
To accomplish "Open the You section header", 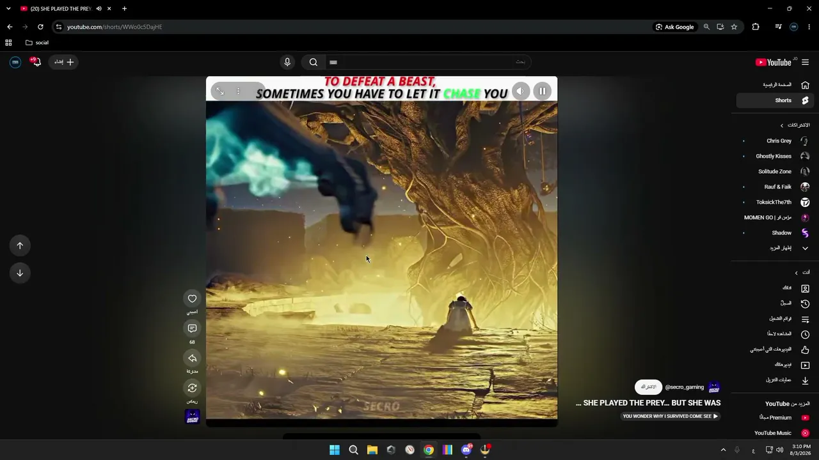I will [801, 273].
